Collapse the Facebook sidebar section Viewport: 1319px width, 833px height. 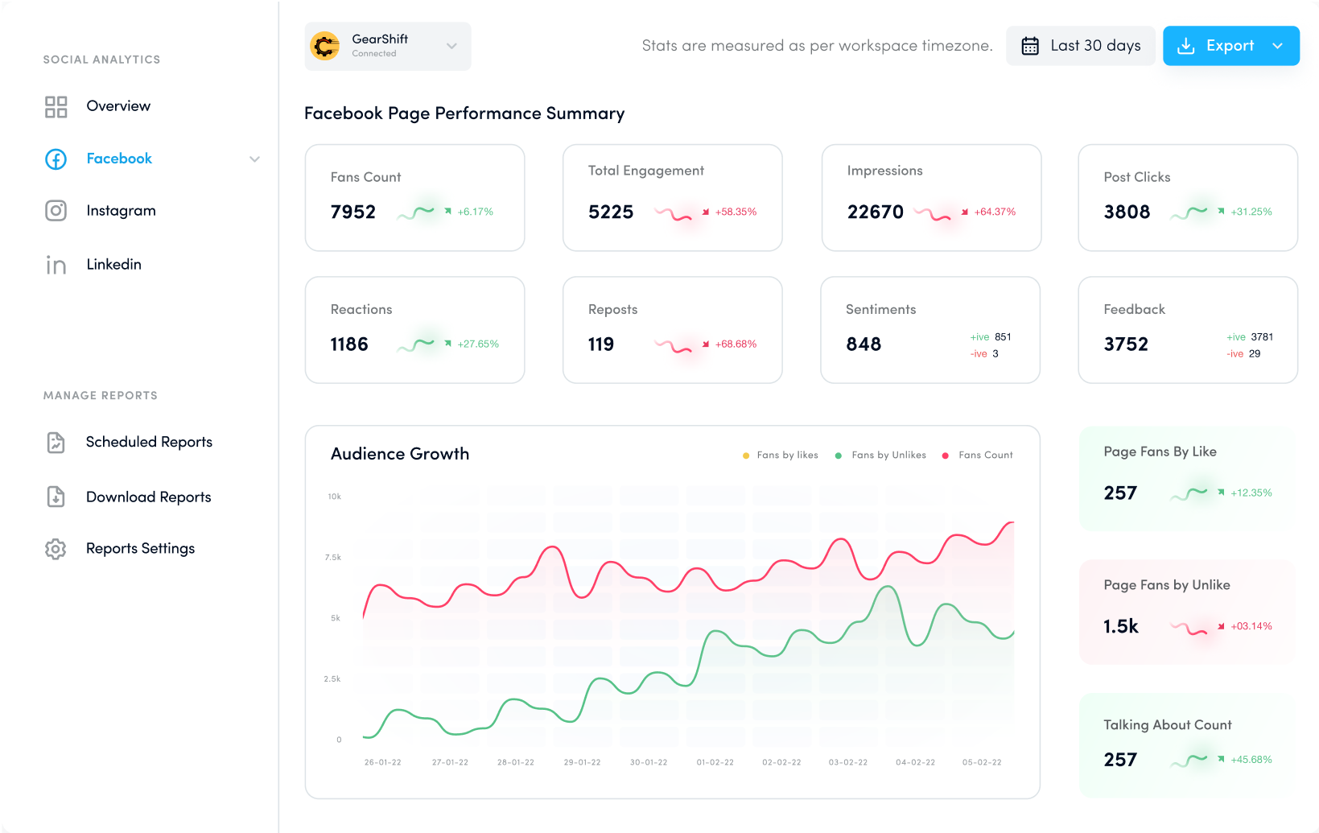coord(255,159)
